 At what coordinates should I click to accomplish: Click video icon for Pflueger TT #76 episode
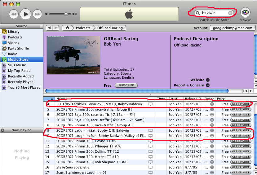coord(150,146)
